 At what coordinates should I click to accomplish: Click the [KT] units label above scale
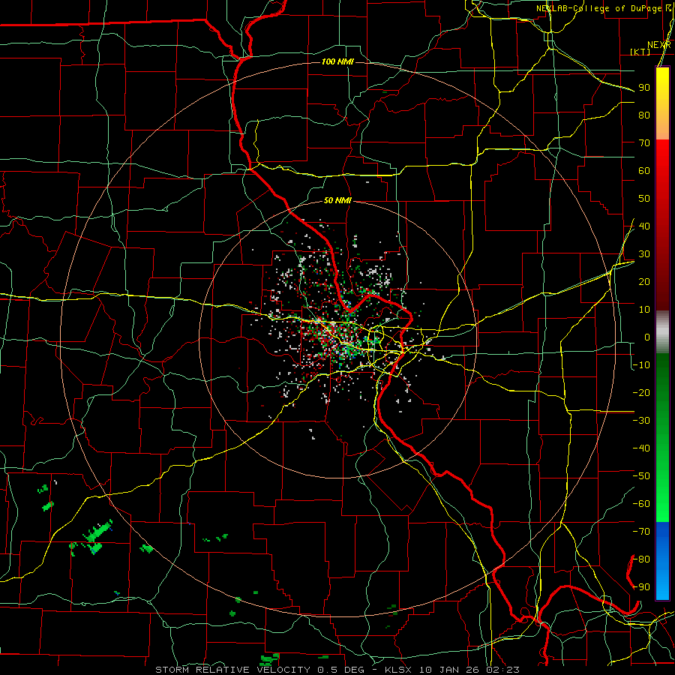[x=640, y=52]
